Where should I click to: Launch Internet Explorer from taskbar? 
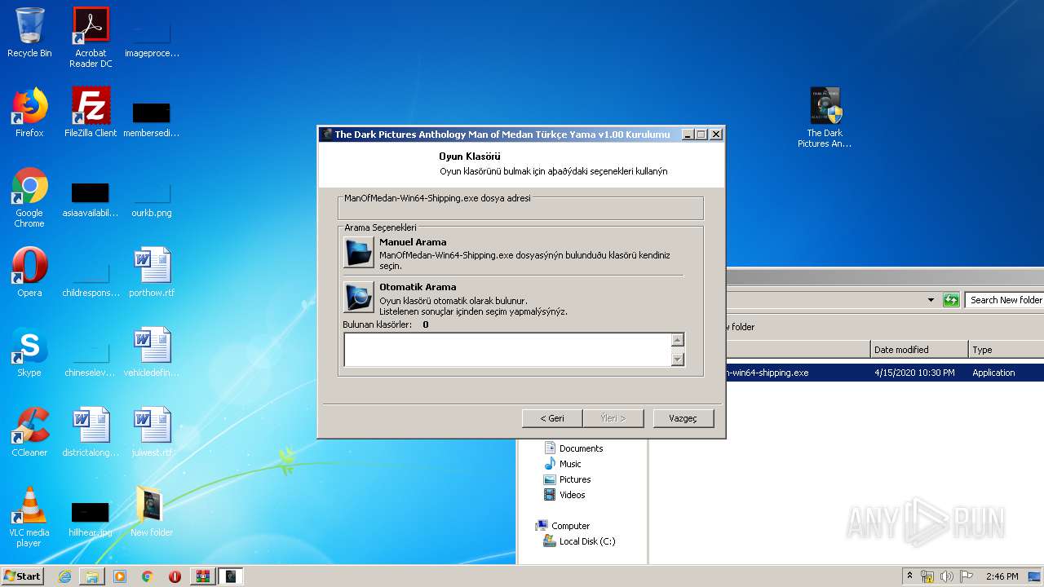pos(64,576)
